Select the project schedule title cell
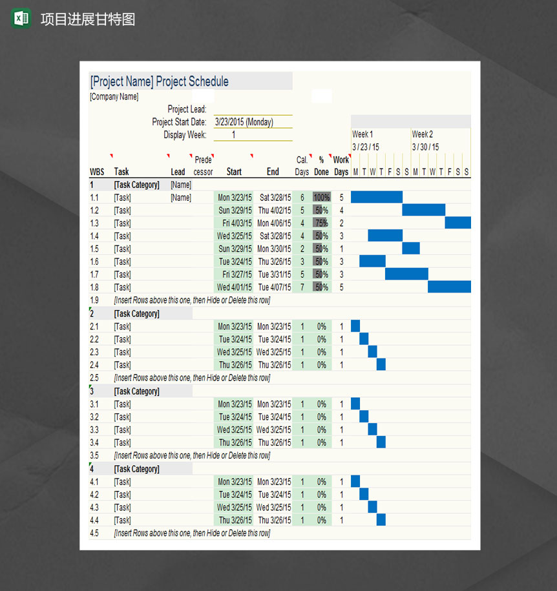This screenshot has width=557, height=591. point(160,81)
